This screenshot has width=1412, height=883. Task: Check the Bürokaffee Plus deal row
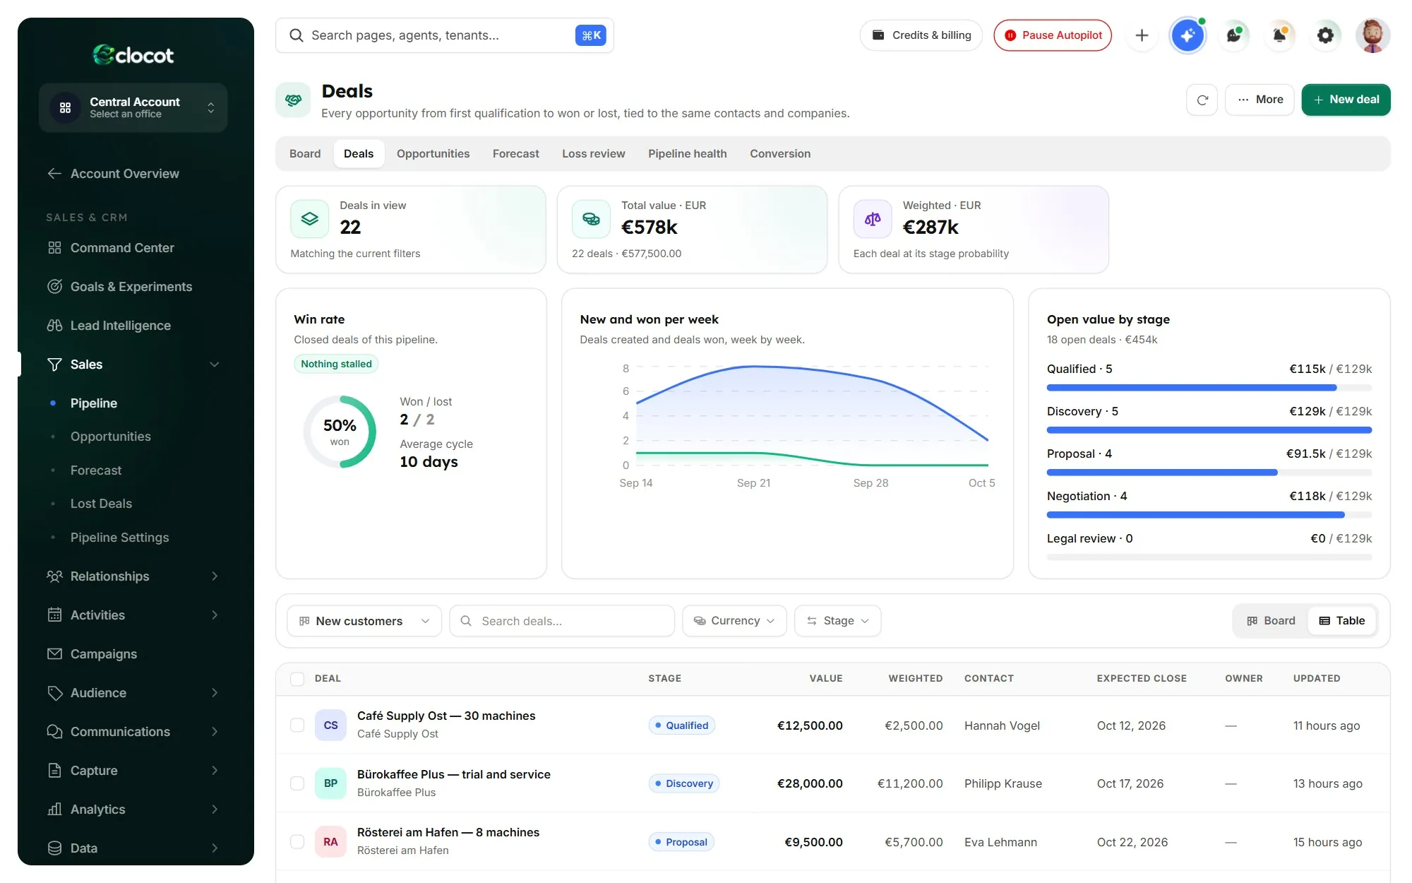click(297, 783)
